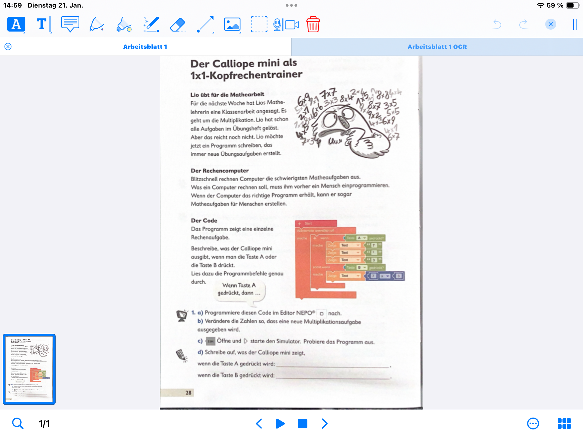Tap the multitasking three dots

(x=291, y=5)
